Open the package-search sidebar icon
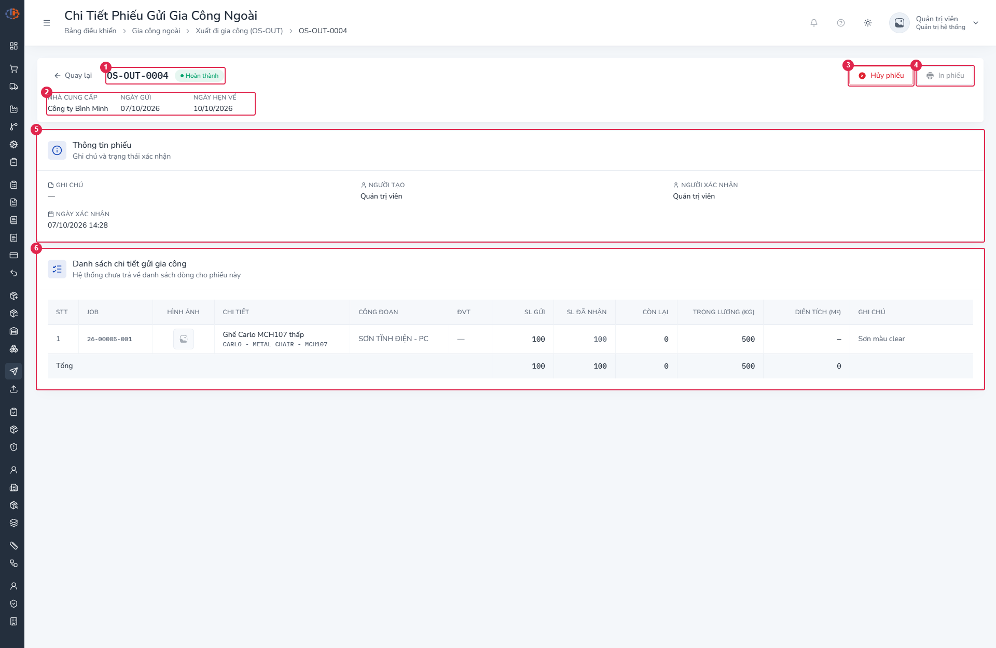The height and width of the screenshot is (648, 996). (13, 505)
